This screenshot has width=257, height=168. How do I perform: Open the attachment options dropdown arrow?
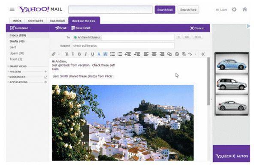tap(59, 54)
